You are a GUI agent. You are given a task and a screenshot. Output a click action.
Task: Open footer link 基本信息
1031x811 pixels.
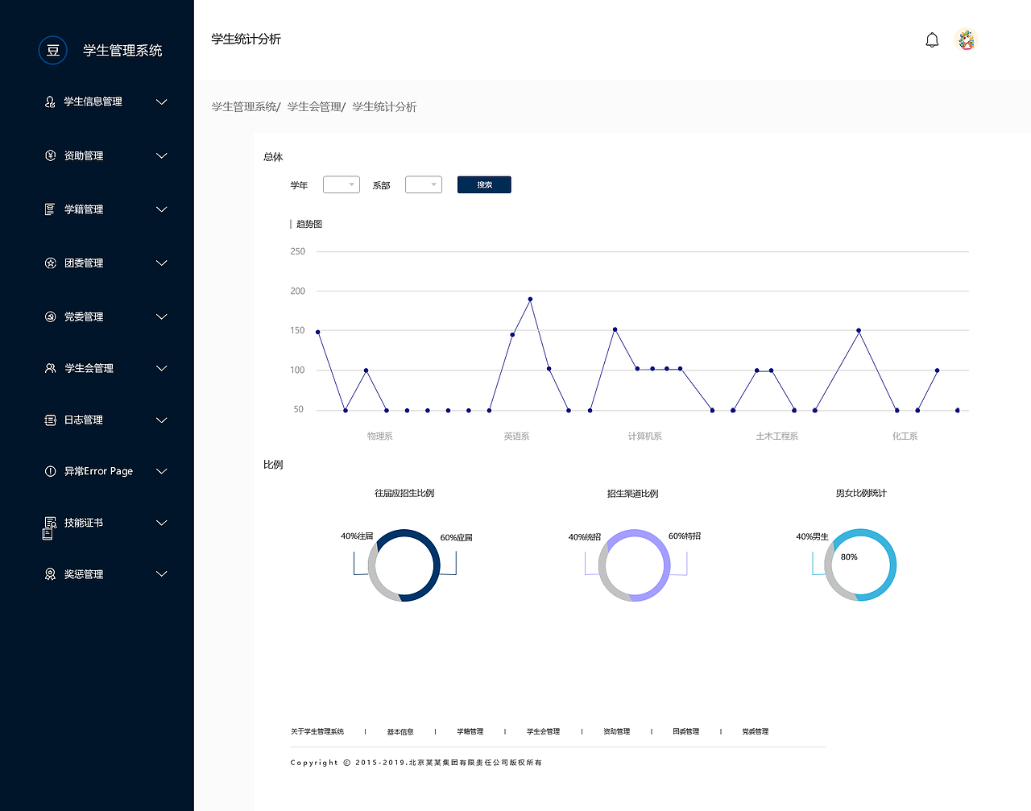pos(400,731)
